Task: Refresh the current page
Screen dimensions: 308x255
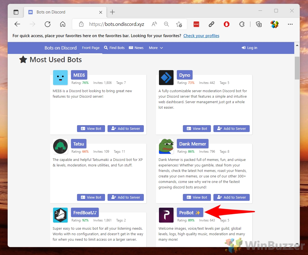Action: coord(47,24)
